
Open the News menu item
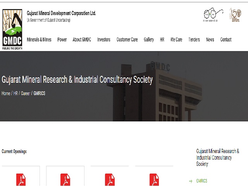[x=210, y=40]
